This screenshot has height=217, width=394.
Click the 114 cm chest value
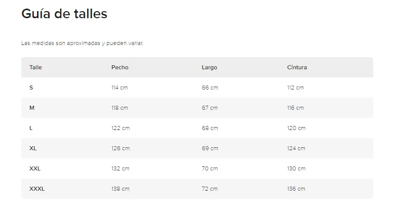click(120, 88)
